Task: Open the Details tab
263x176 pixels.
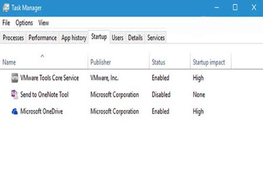Action: [x=135, y=37]
